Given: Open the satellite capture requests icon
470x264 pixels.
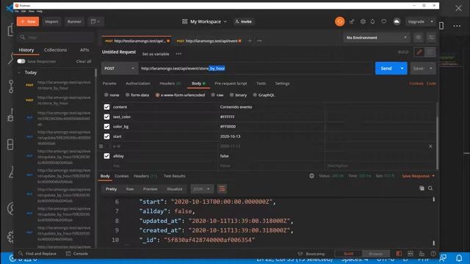Looking at the screenshot, I should point(352,21).
